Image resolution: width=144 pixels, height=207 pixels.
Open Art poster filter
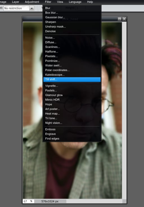(x=72, y=109)
